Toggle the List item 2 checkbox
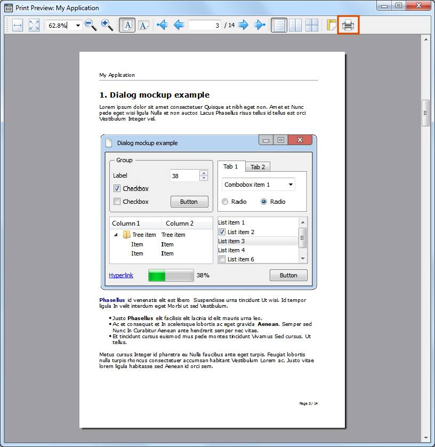The width and height of the screenshot is (435, 447). pos(222,232)
